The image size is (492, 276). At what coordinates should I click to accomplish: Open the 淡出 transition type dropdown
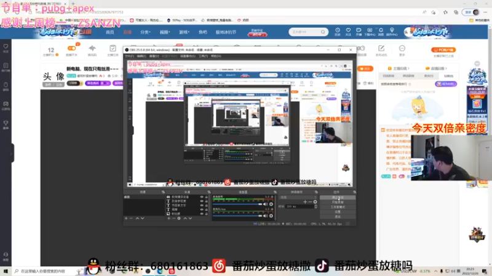pyautogui.click(x=298, y=197)
